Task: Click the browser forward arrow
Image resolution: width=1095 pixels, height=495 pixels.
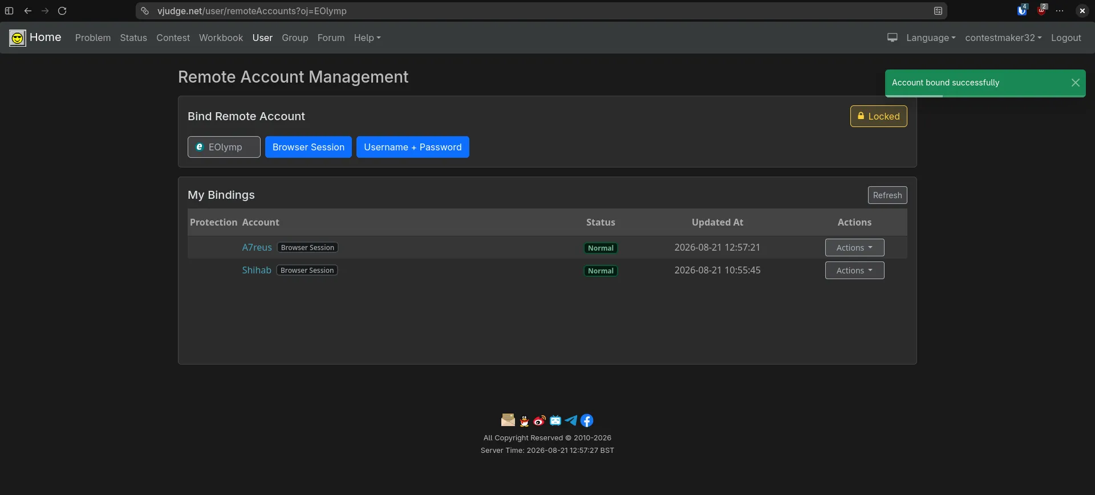Action: coord(45,11)
